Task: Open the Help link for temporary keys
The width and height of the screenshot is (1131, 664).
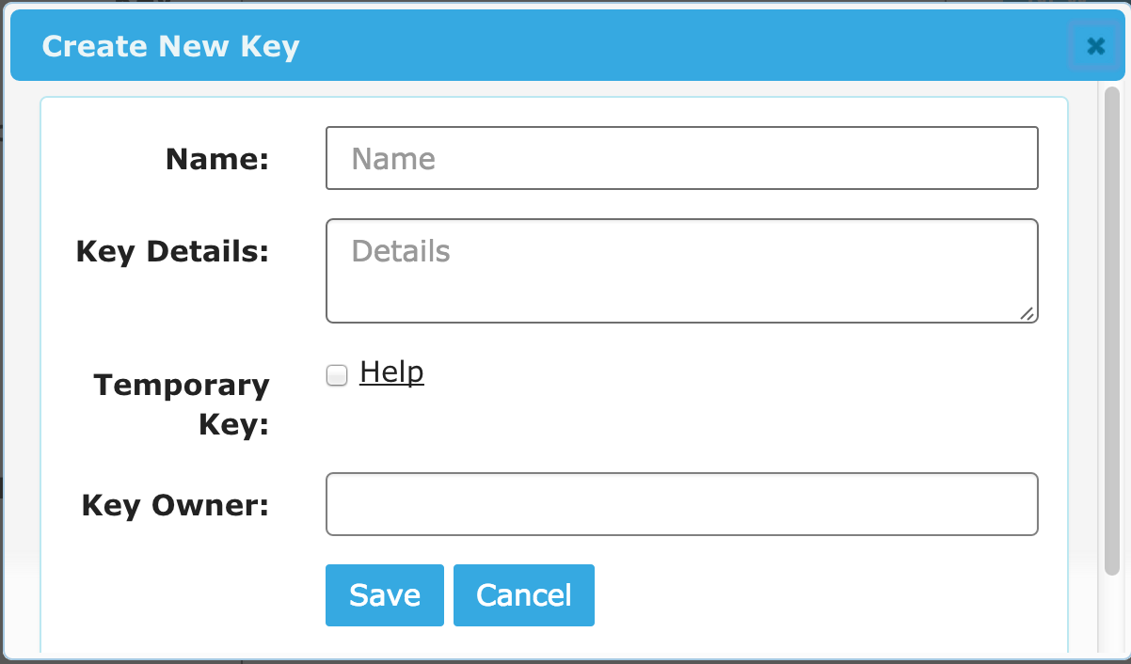Action: pos(391,372)
